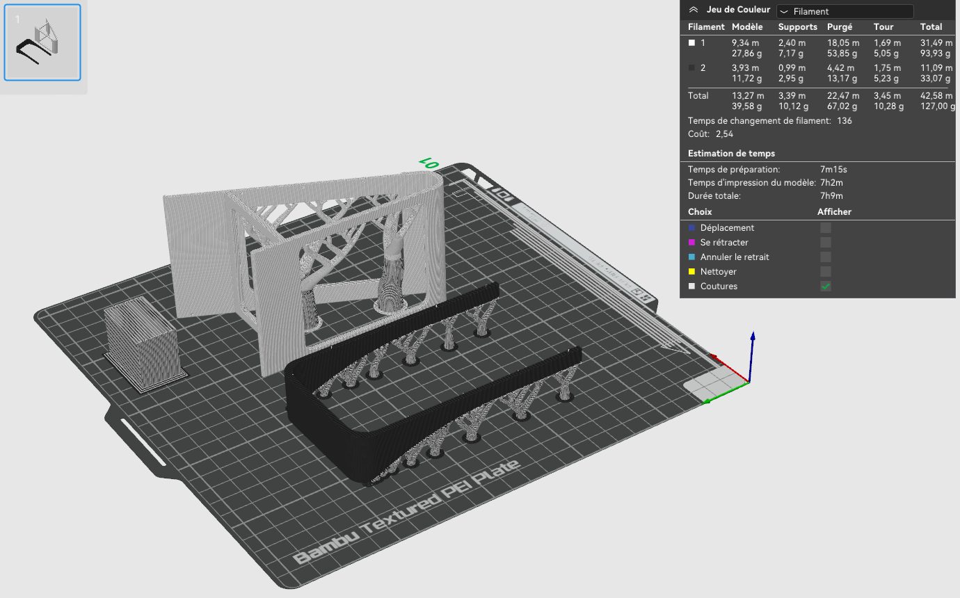960x598 pixels.
Task: Uncheck the Coutures display checkbox
Action: (826, 286)
